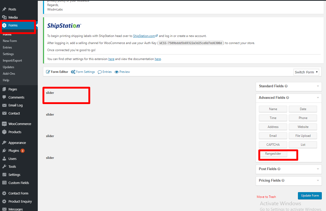Collapse the Advanced Fields panel arrow
The height and width of the screenshot is (211, 326).
coord(318,98)
